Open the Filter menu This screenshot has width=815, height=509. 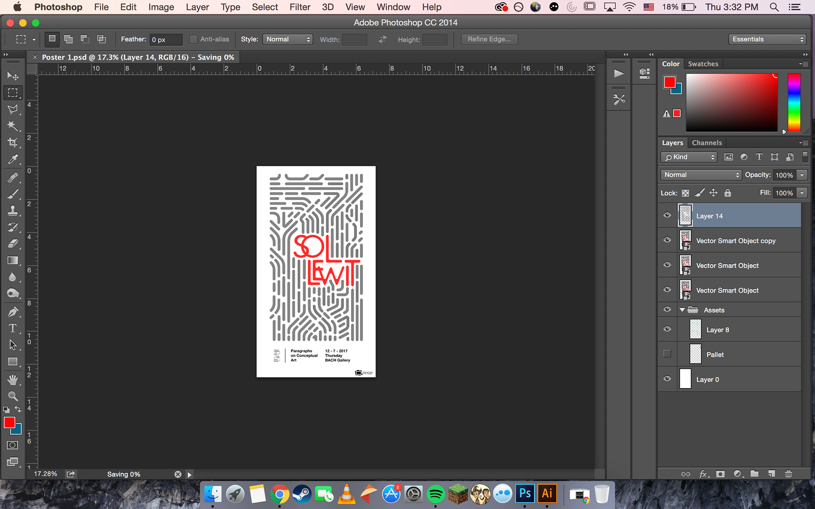tap(300, 7)
